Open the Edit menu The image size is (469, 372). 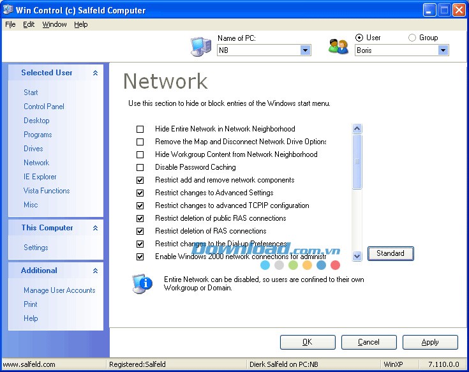[29, 24]
